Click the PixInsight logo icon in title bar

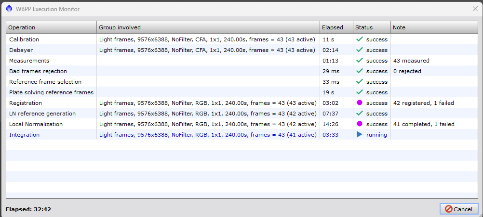(x=9, y=9)
